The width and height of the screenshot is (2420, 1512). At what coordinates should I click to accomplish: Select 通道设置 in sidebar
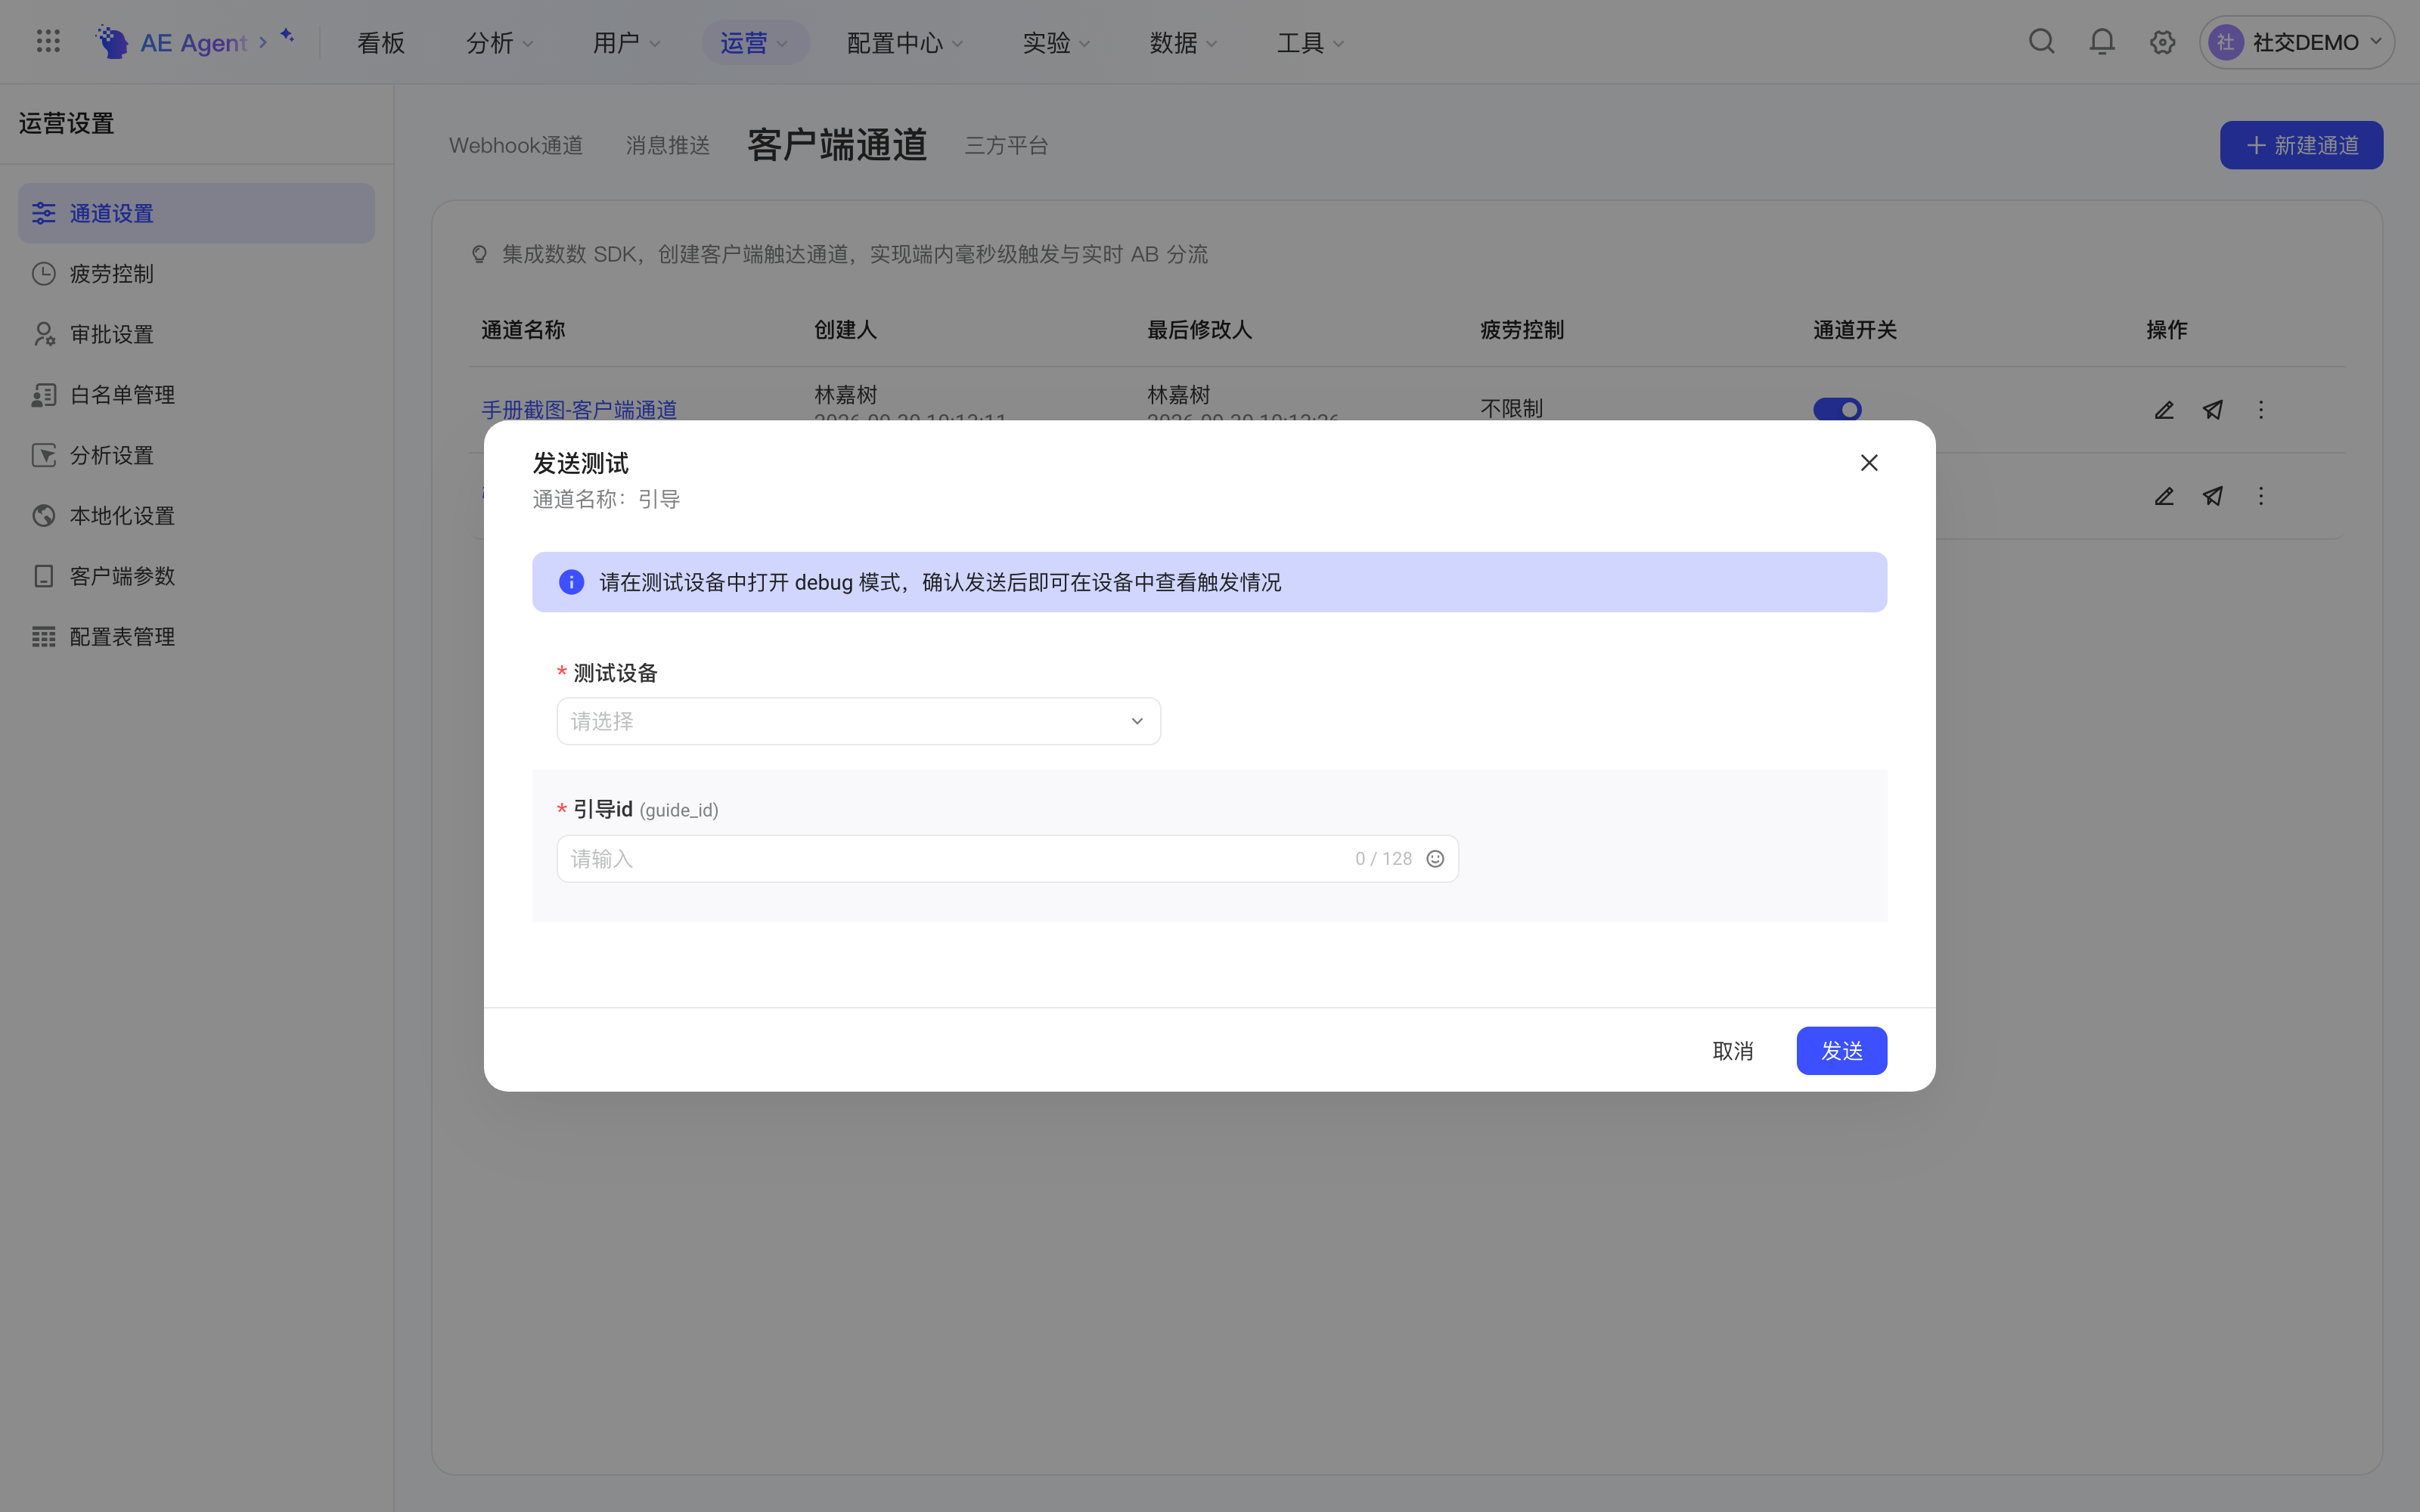point(196,213)
